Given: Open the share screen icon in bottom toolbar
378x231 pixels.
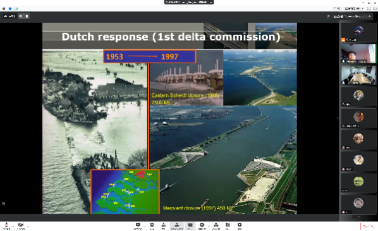Looking at the screenshot, I should pos(138,226).
